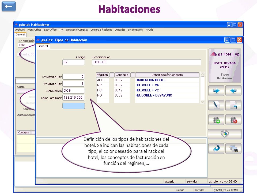Open the report chart icon button
Screen dimensions: 257x193
(x=225, y=134)
